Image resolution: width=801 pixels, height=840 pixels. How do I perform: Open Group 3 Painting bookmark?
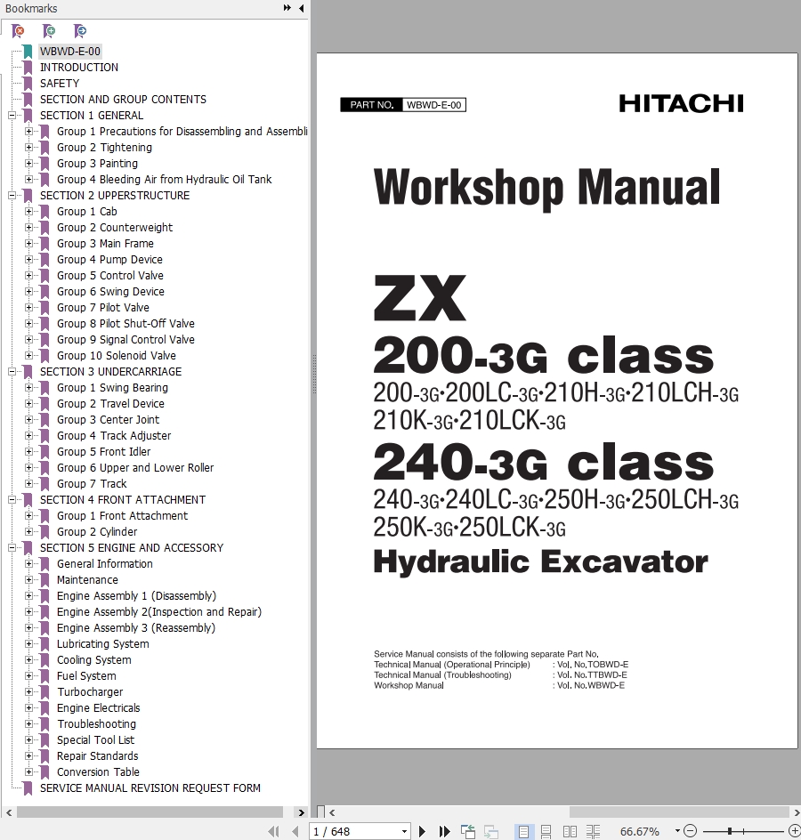(x=98, y=164)
